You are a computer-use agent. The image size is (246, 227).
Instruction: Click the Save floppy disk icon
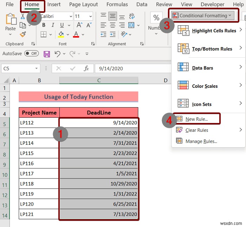(x=47, y=54)
